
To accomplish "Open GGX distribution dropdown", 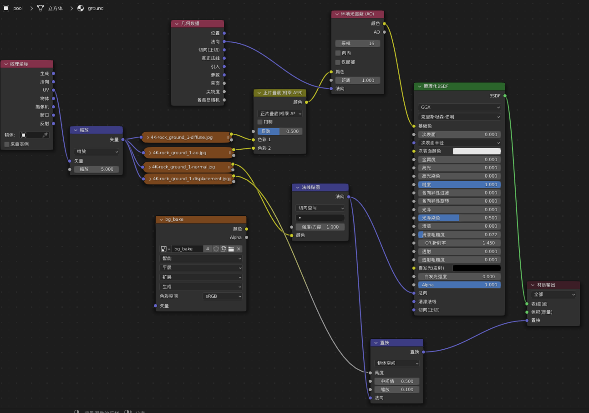I will click(459, 107).
